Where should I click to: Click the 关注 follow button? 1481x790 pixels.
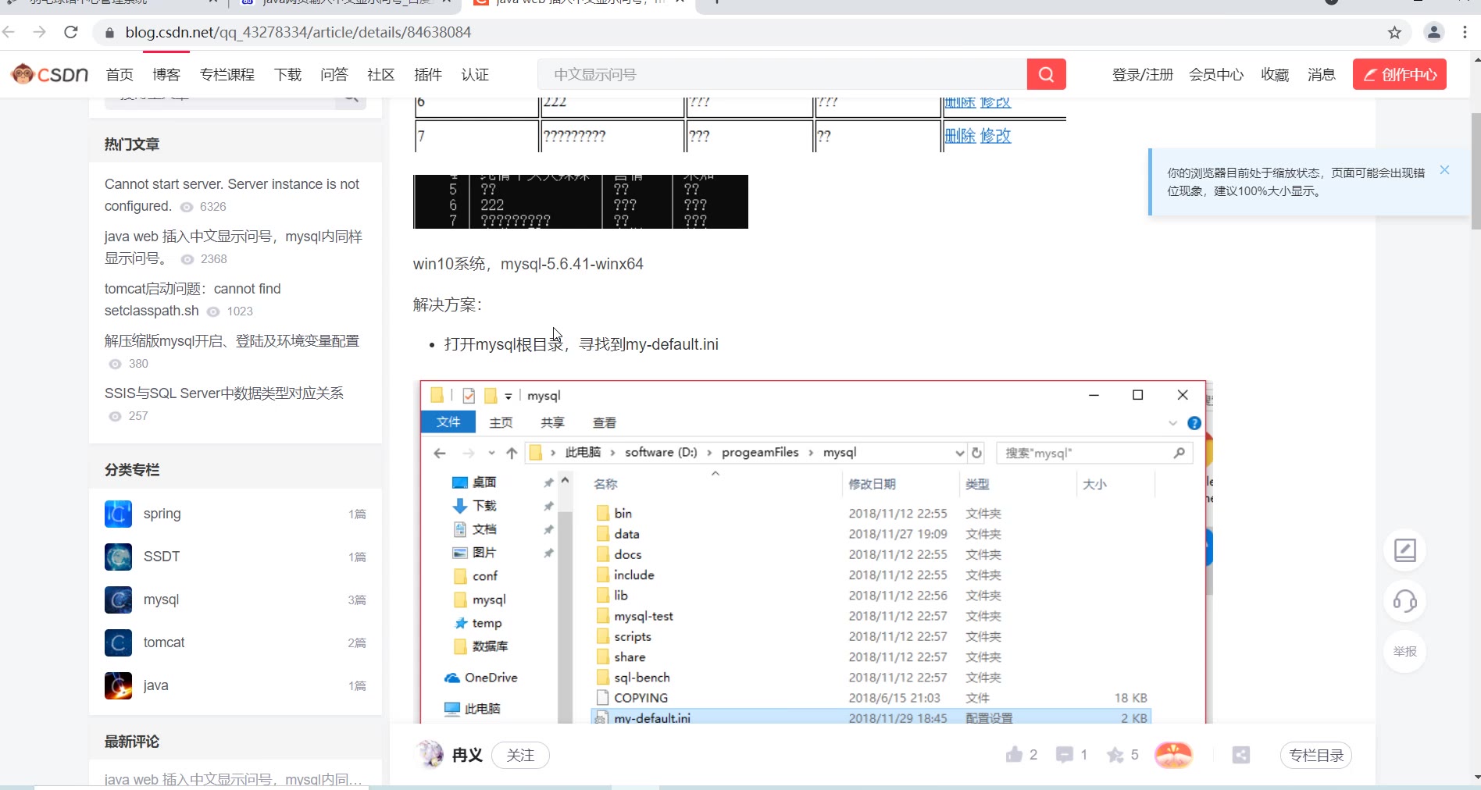click(x=520, y=755)
